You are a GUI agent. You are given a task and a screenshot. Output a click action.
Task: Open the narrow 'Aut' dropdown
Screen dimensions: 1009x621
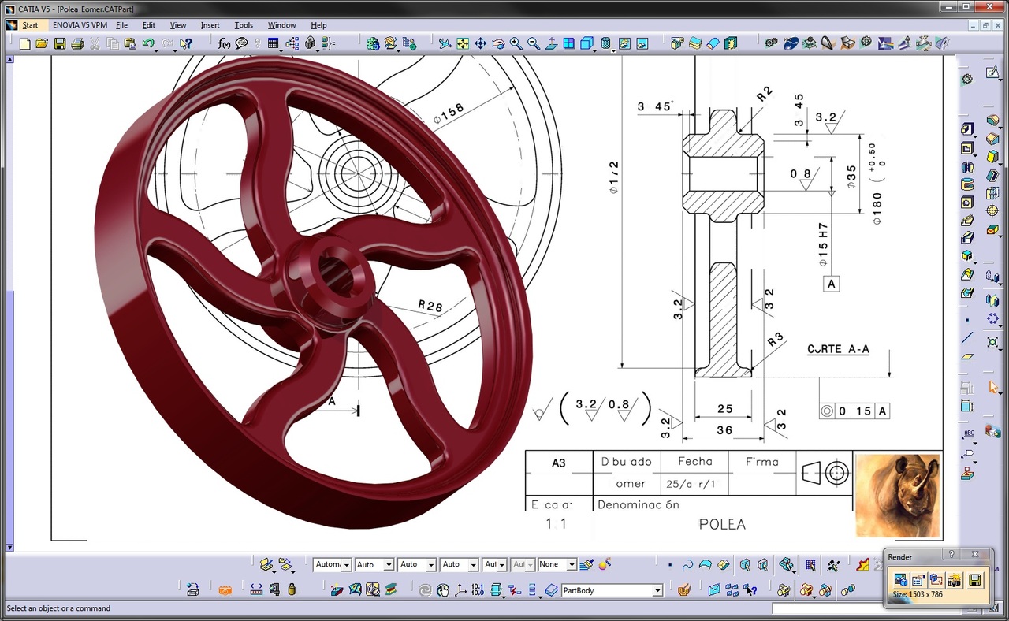click(x=495, y=564)
